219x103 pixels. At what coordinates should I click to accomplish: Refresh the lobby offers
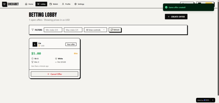115,30
